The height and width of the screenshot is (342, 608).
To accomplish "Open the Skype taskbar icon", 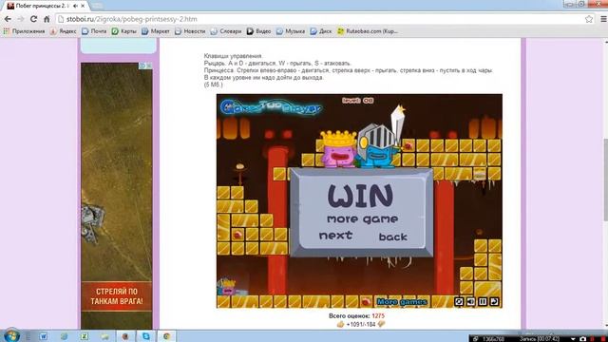I will point(145,336).
